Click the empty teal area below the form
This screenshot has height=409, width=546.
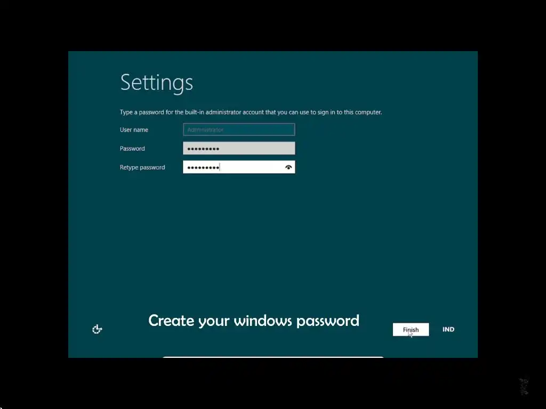tap(273, 240)
